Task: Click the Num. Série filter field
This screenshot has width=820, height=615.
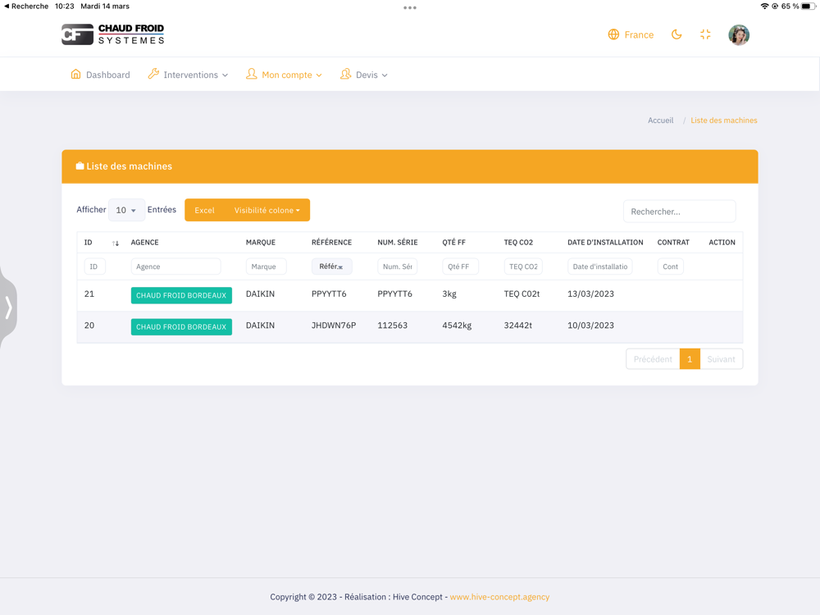Action: (x=398, y=266)
